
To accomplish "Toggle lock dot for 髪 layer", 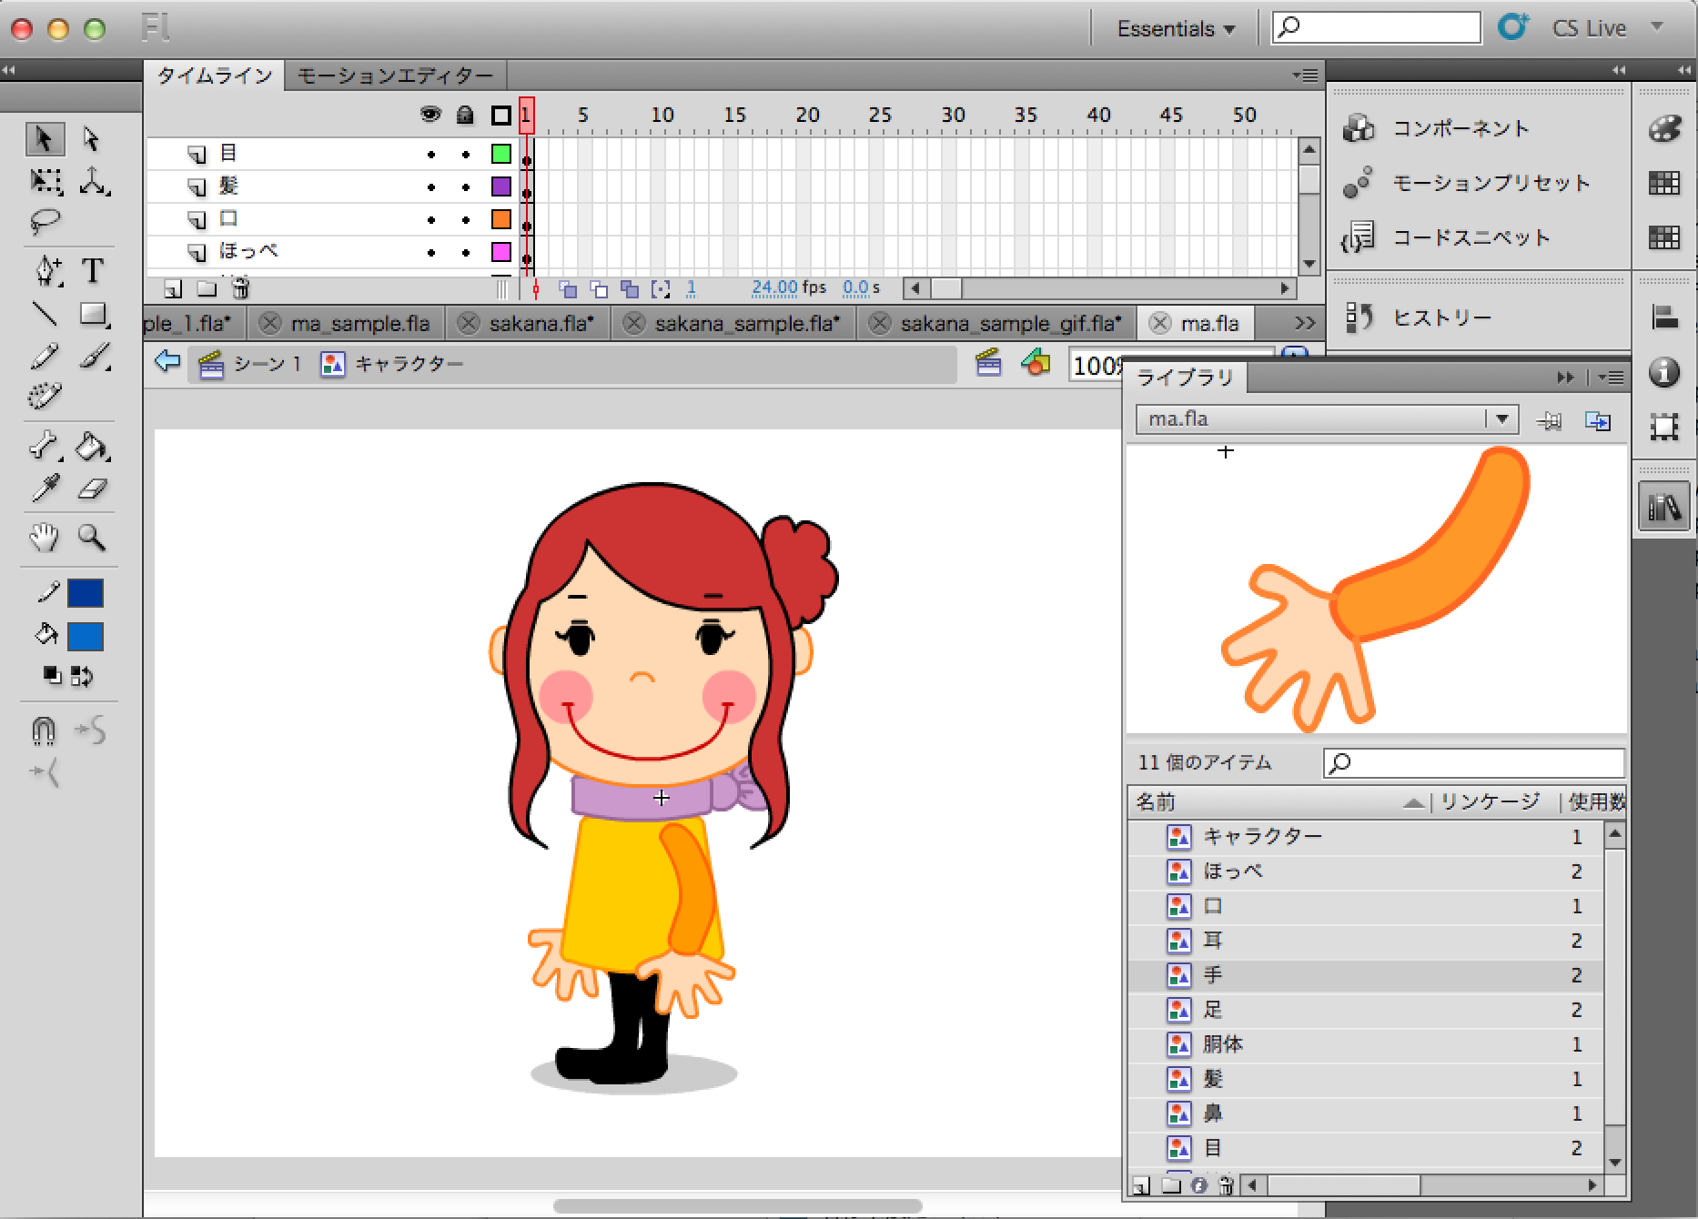I will [465, 187].
